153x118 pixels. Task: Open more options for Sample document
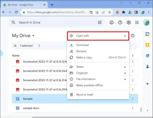(x=133, y=99)
